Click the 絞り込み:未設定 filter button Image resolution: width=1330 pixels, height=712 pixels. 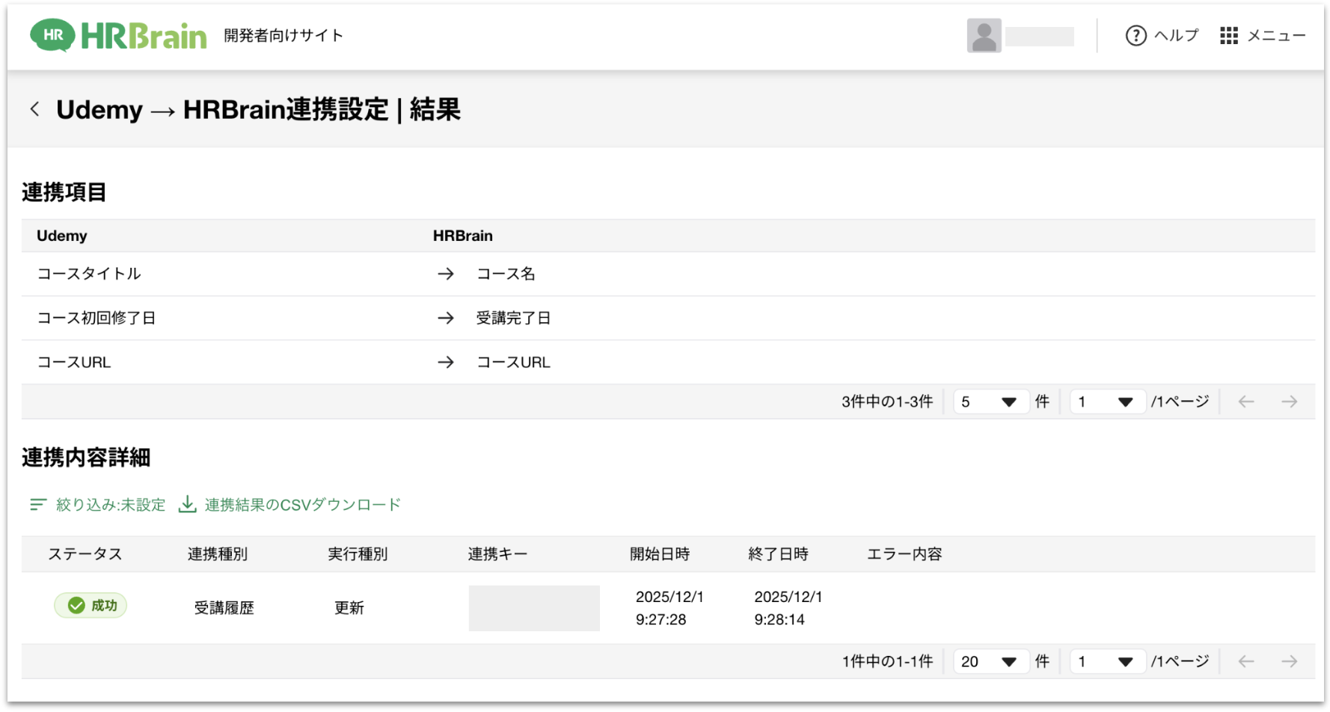110,505
